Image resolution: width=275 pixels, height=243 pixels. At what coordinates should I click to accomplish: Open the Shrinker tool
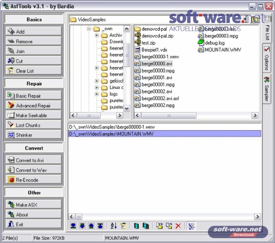tap(34, 135)
